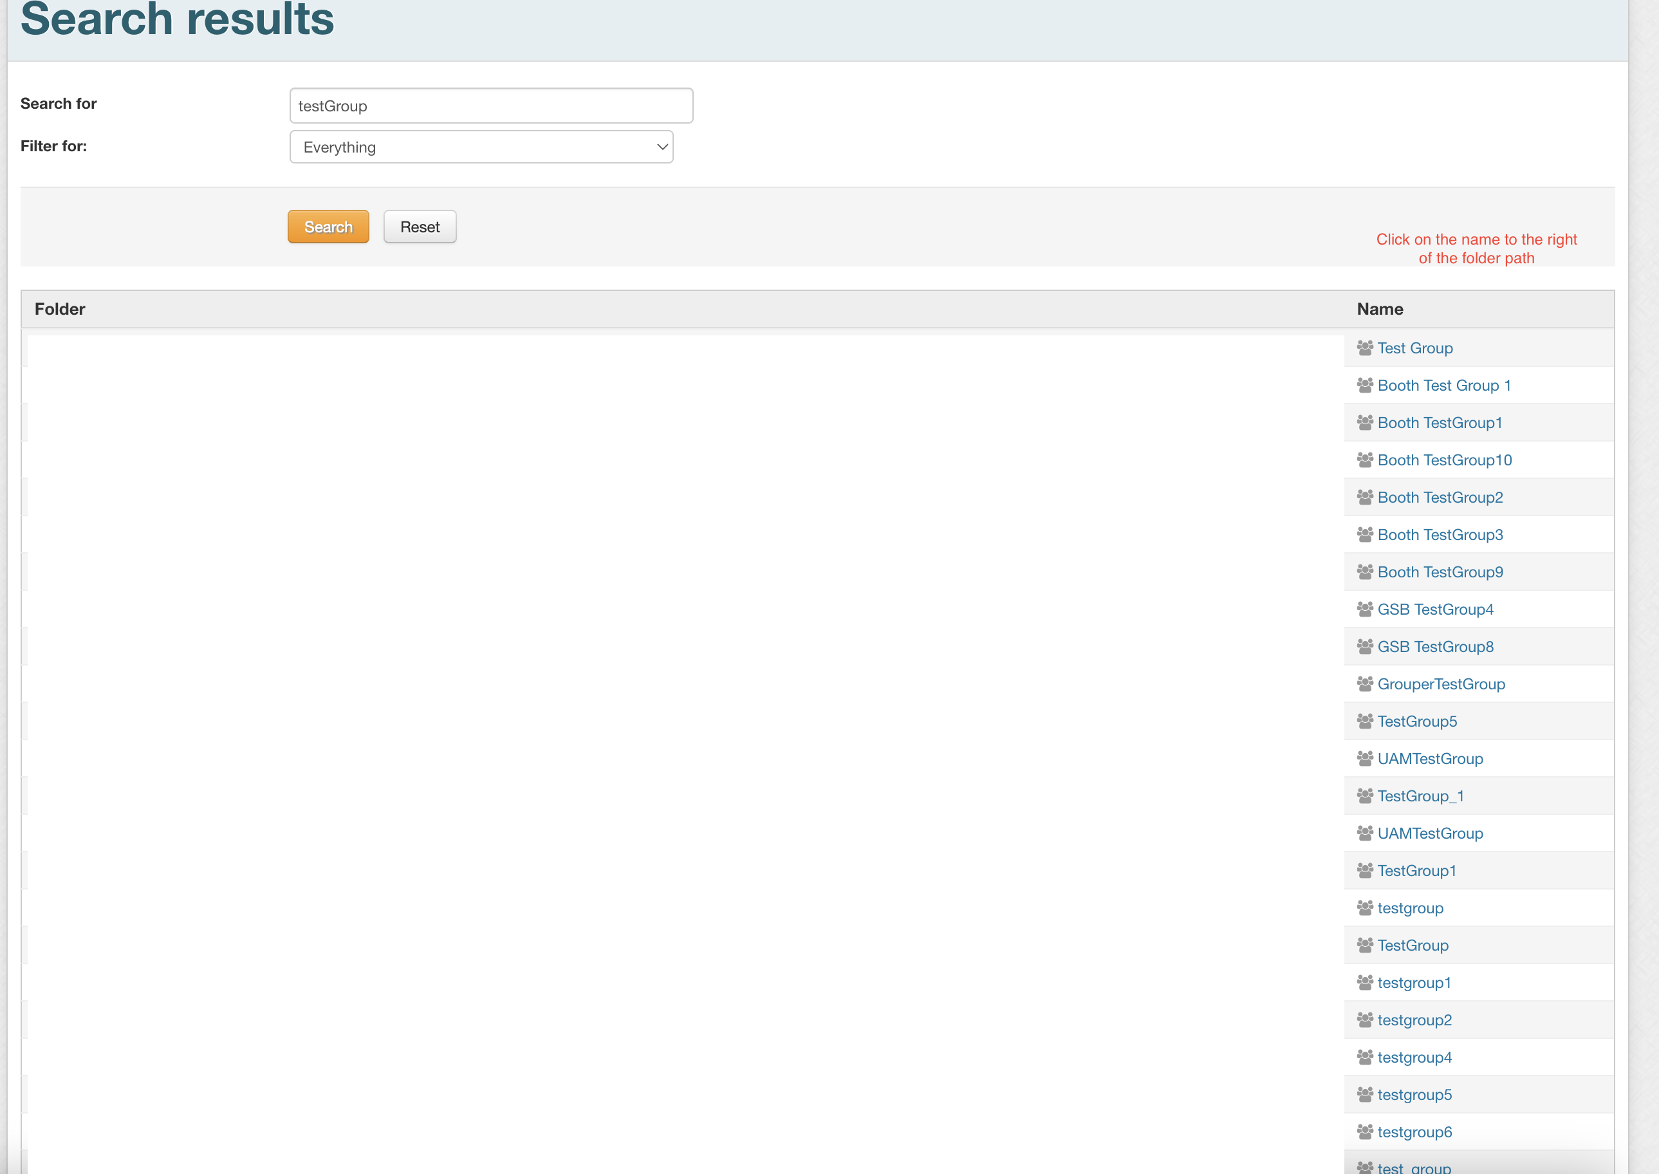Open the GSB TestGroup8 link
Screen dimensions: 1659x1174
pos(1435,647)
